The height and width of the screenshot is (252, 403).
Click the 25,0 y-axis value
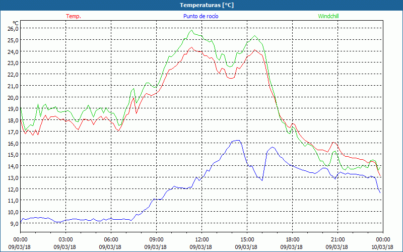[x=13, y=40]
